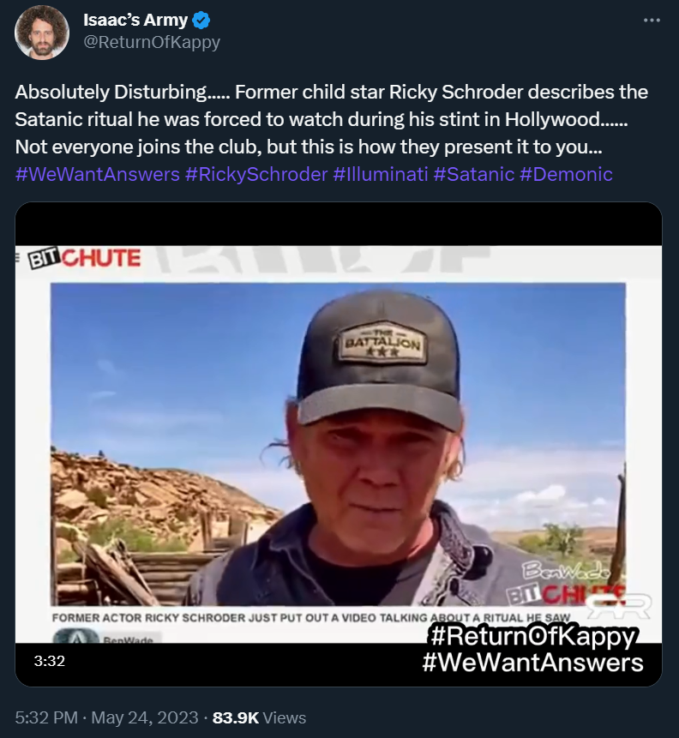Click the 83.9K Views counter

click(x=260, y=717)
